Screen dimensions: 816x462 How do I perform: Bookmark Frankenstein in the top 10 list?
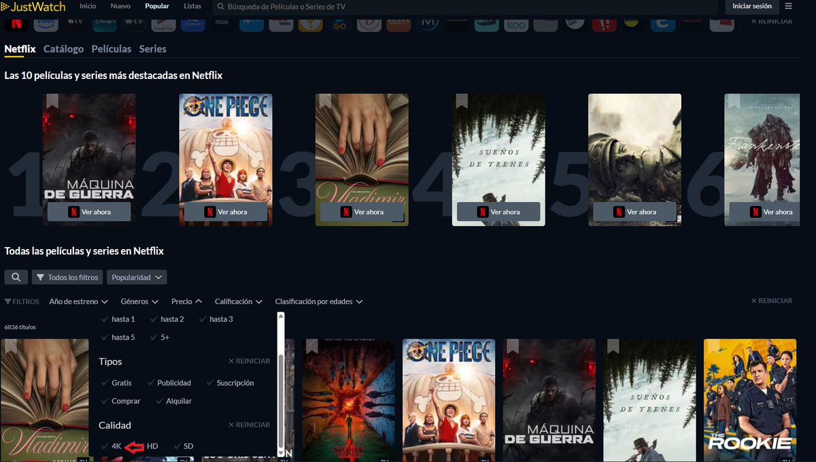(x=734, y=101)
